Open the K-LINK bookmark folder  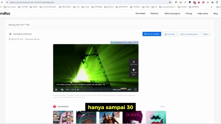click(x=86, y=7)
